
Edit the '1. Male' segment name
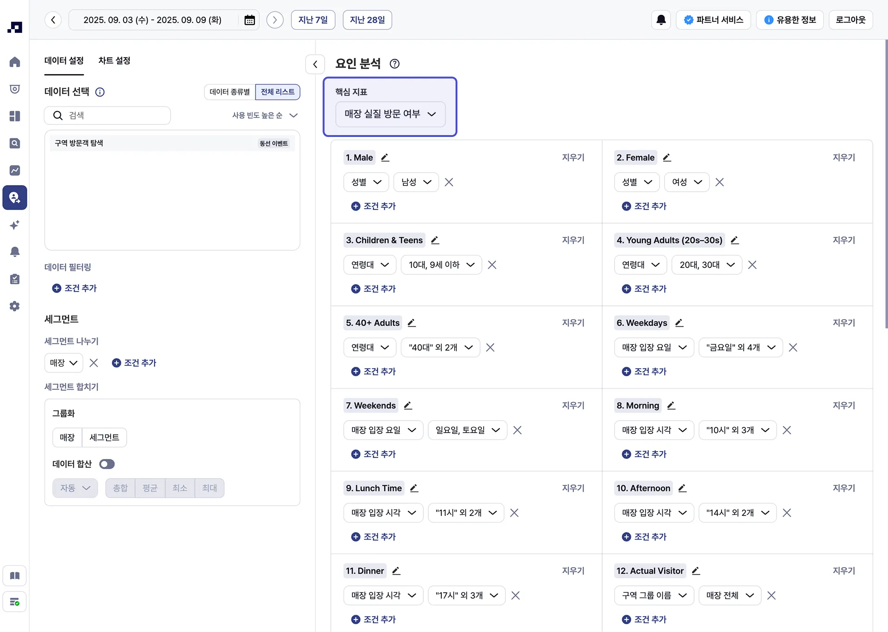click(x=385, y=158)
